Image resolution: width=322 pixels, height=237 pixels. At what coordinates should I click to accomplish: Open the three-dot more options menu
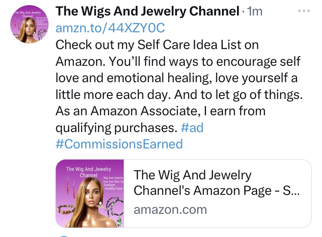304,11
